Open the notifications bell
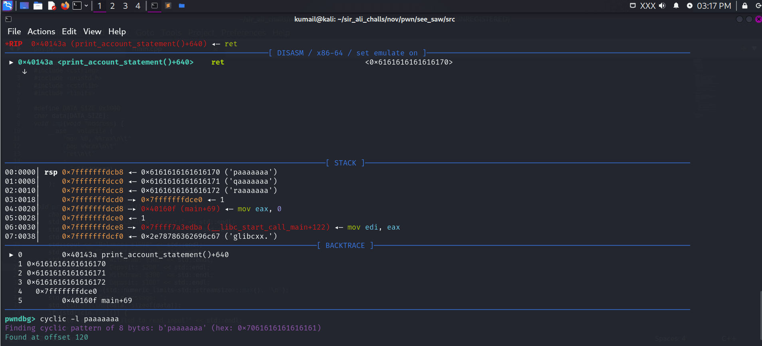Image resolution: width=762 pixels, height=346 pixels. pyautogui.click(x=676, y=6)
